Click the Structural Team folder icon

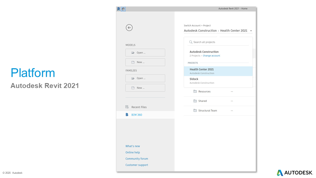pos(195,111)
